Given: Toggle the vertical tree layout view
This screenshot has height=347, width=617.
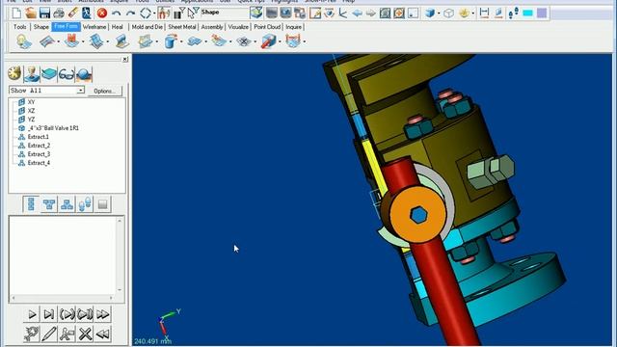Looking at the screenshot, I should pyautogui.click(x=31, y=204).
